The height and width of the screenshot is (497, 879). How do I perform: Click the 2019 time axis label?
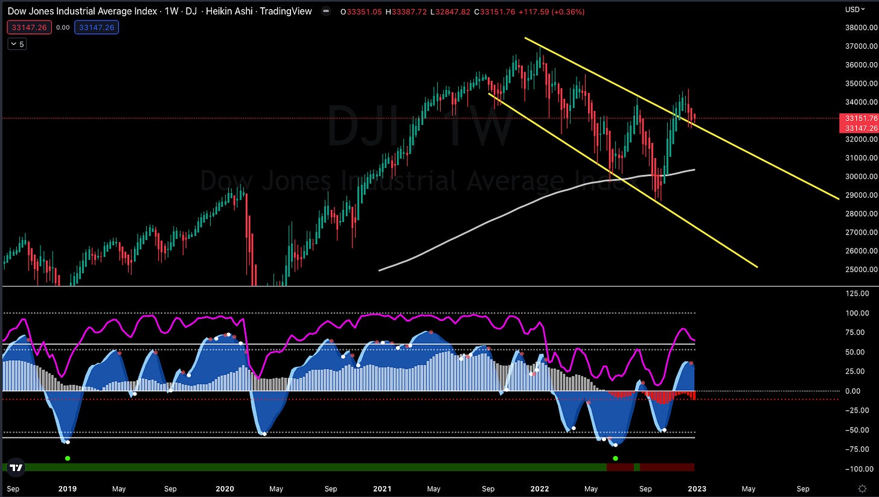pyautogui.click(x=67, y=489)
